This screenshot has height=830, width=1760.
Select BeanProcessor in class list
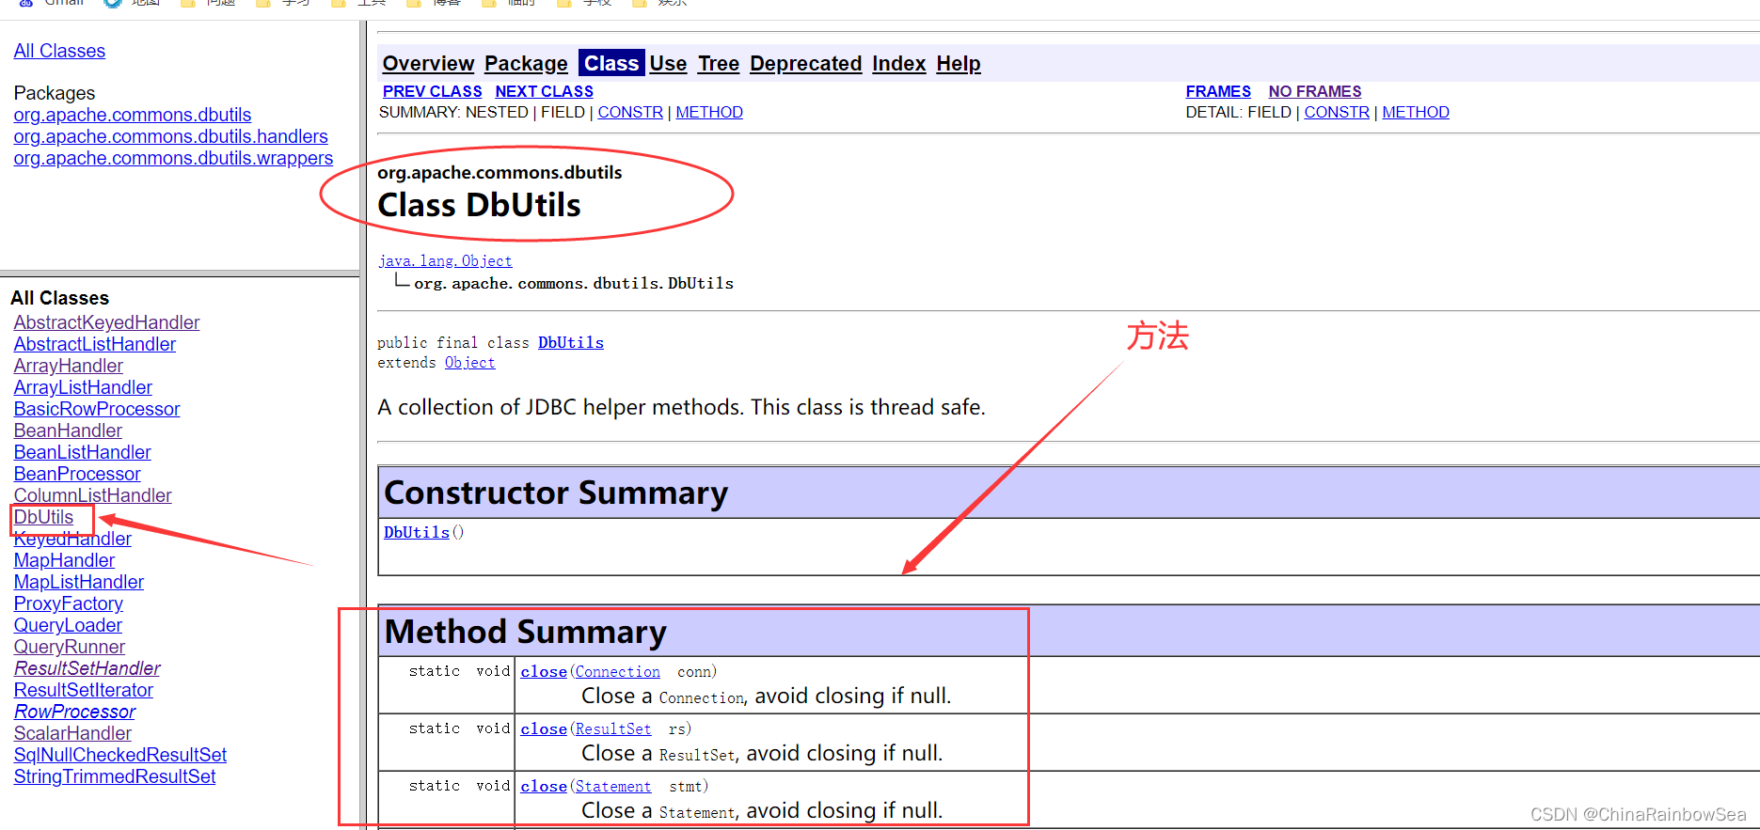pos(77,474)
